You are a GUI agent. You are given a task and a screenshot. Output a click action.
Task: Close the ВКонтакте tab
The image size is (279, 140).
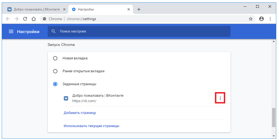tap(64, 10)
